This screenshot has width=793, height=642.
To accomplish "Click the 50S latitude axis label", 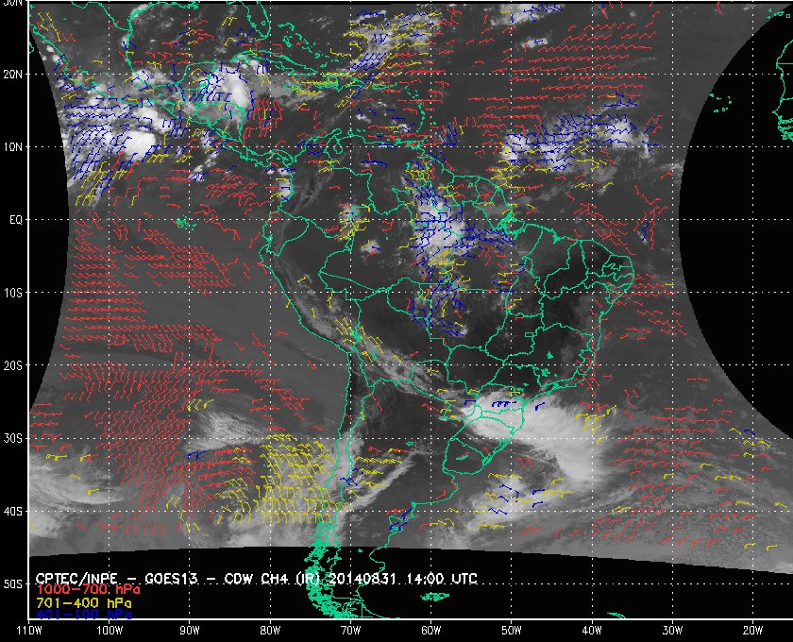I will point(13,584).
